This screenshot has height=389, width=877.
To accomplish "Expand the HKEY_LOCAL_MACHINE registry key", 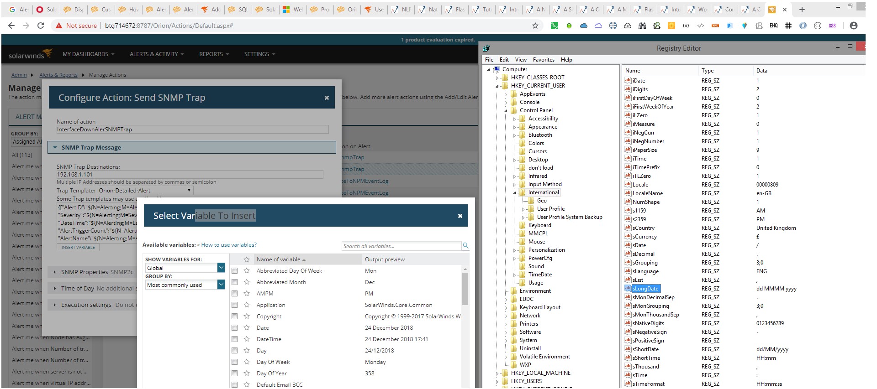I will [497, 373].
